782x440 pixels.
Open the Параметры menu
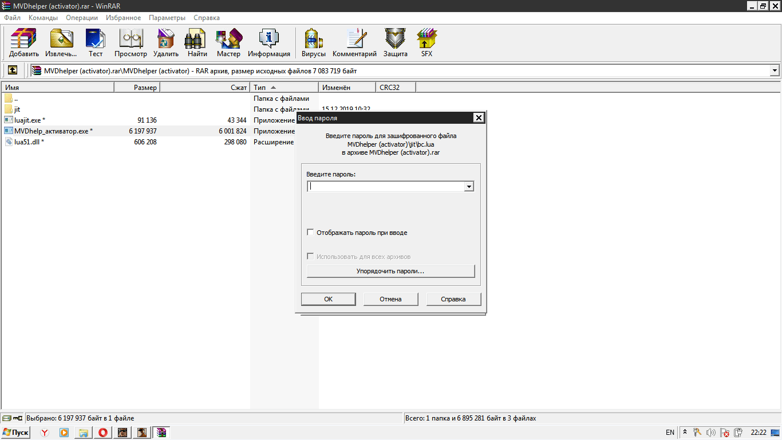pos(167,18)
